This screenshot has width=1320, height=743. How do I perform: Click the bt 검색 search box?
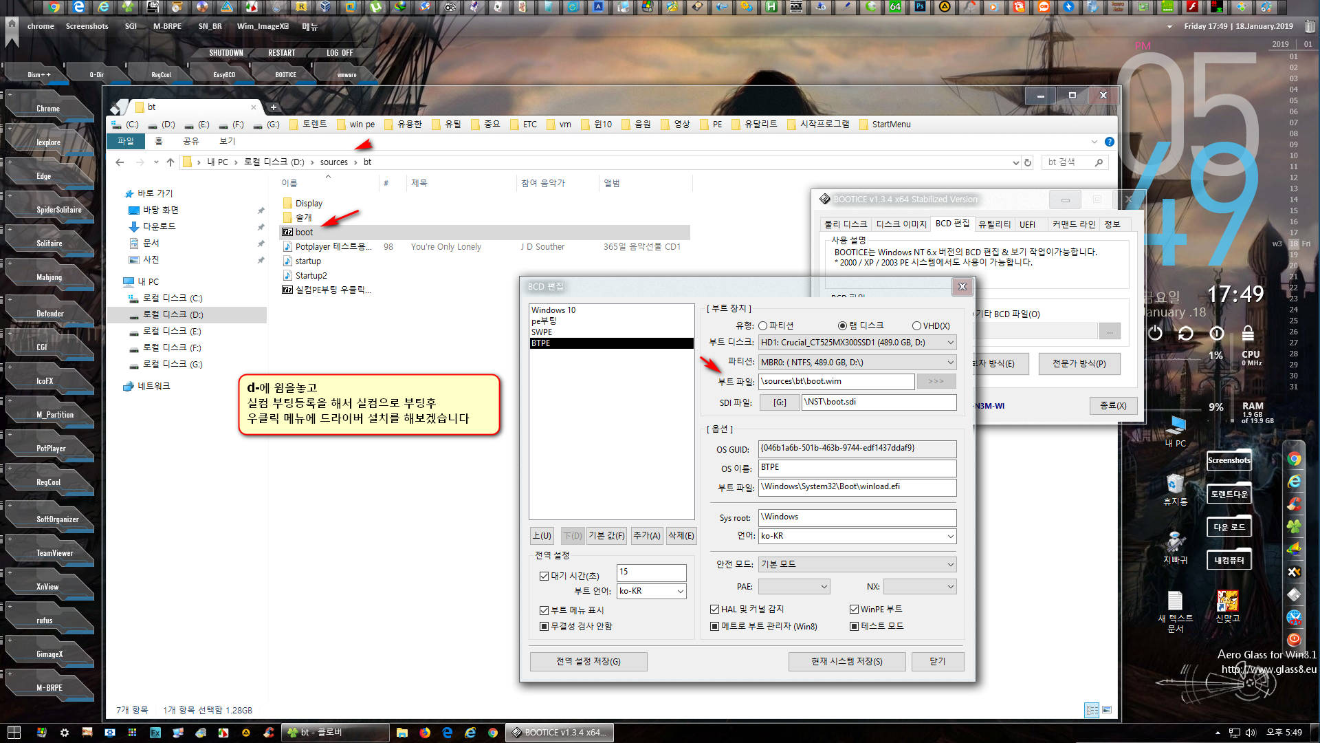[x=1074, y=162]
